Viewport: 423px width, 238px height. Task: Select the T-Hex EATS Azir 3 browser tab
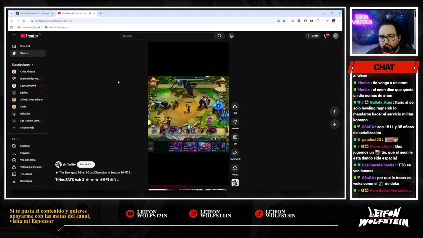tap(74, 13)
